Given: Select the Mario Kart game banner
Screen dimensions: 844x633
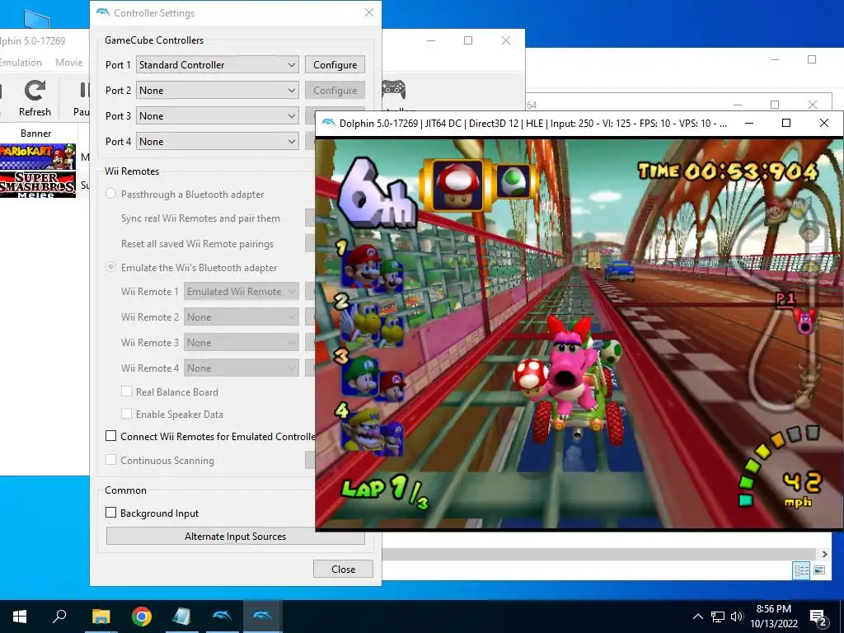Looking at the screenshot, I should click(x=38, y=157).
